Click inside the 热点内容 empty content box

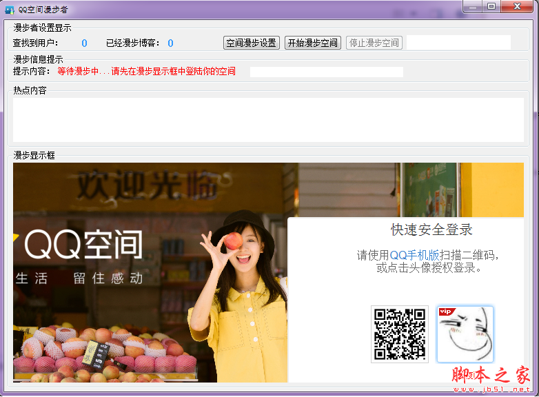(x=268, y=120)
